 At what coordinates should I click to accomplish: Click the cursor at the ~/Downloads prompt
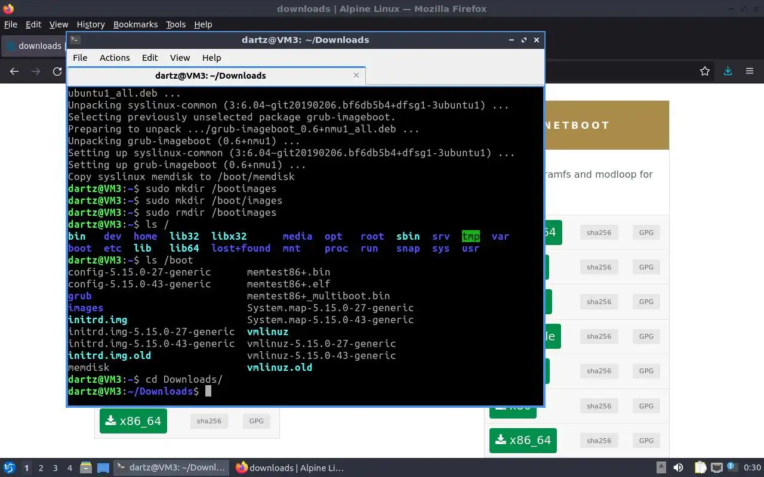click(x=208, y=391)
